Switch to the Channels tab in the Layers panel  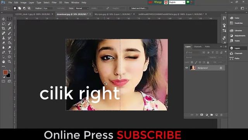click(198, 47)
